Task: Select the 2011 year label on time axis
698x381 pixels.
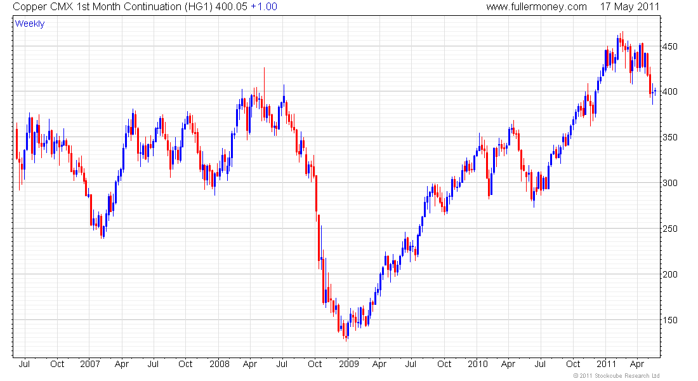Action: click(x=606, y=364)
